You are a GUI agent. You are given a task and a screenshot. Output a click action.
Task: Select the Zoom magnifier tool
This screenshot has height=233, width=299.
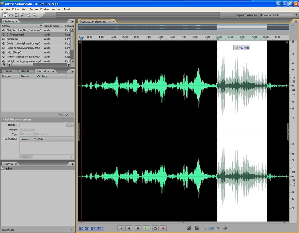[x=34, y=15]
